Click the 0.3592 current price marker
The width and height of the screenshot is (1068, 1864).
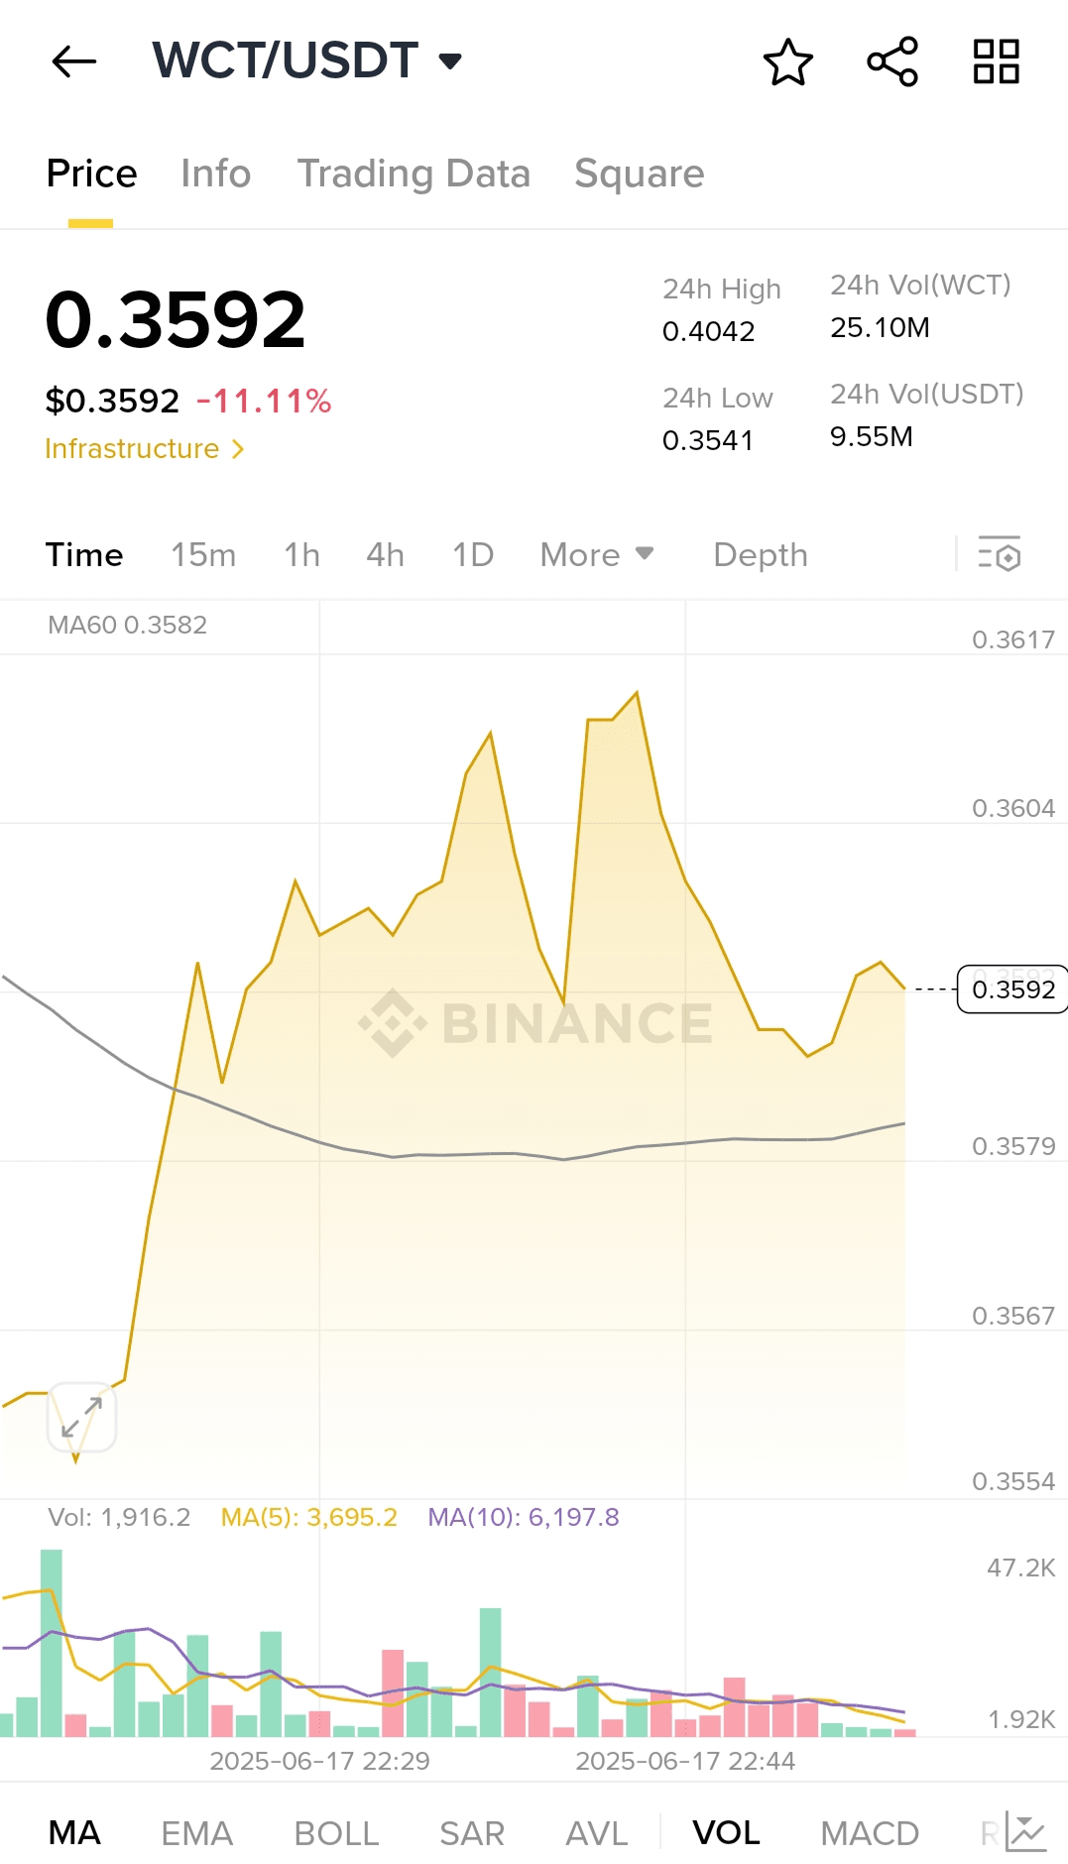(x=1011, y=990)
